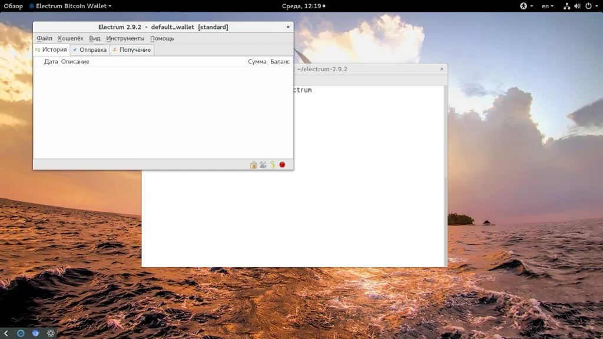Open the Инструменты menu
The height and width of the screenshot is (339, 603).
point(125,38)
